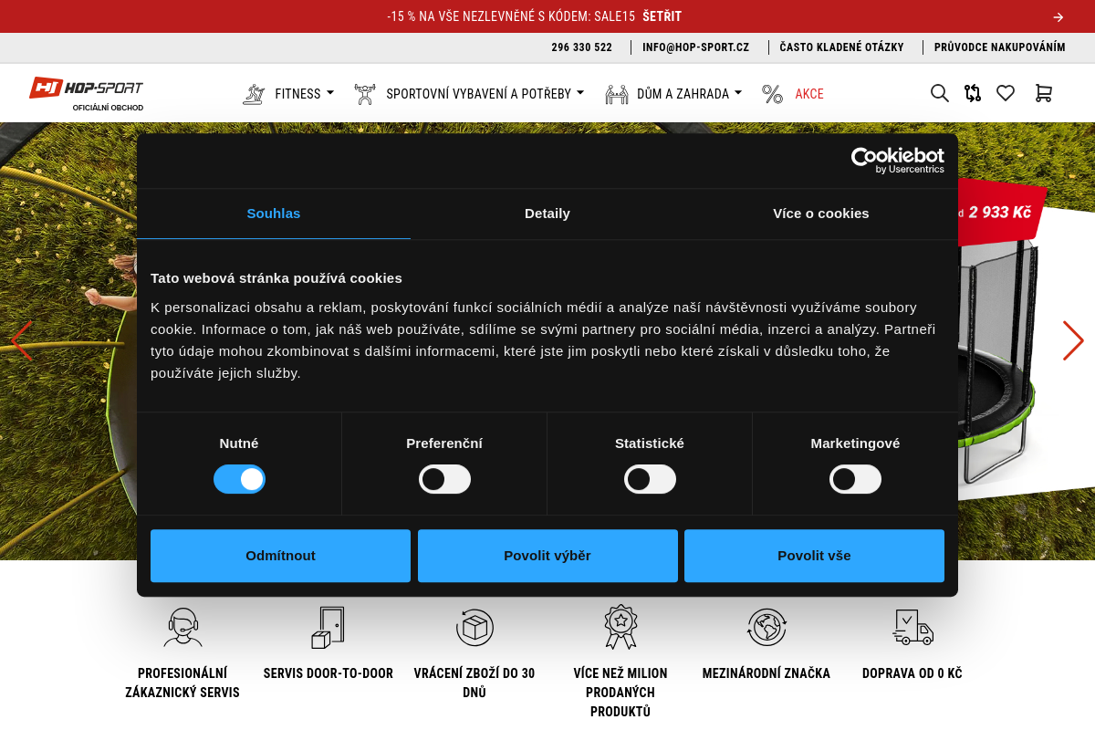Turn on Marketingové cookies switch

pyautogui.click(x=855, y=479)
